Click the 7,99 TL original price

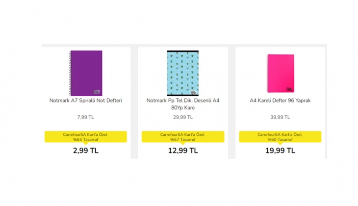tap(86, 117)
